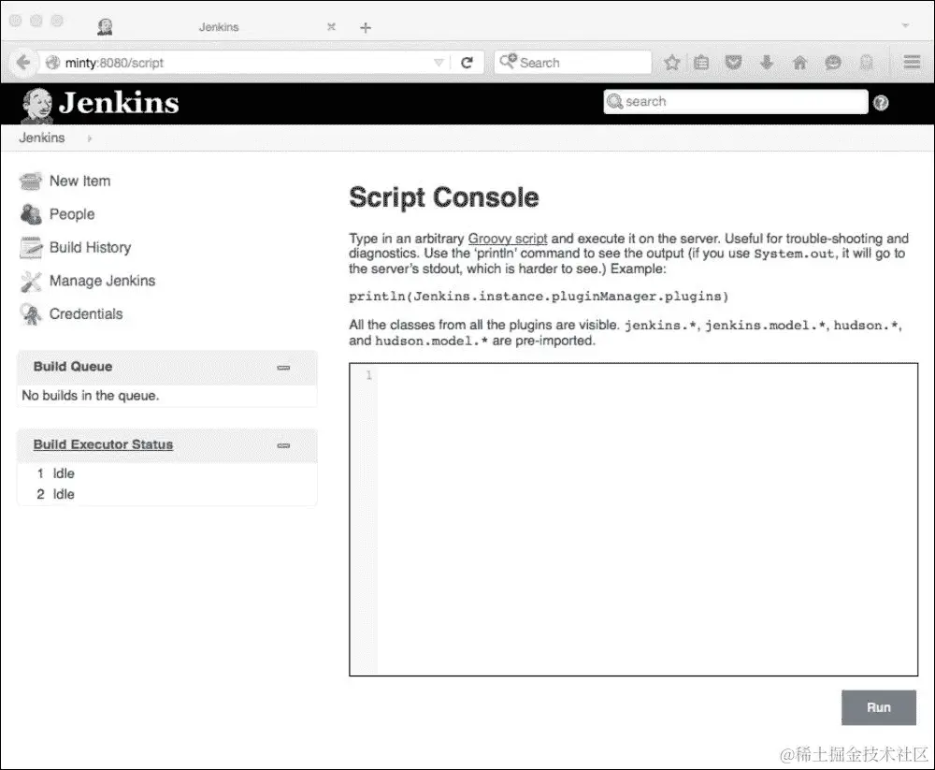Open URL history dropdown arrow
This screenshot has height=770, width=935.
439,63
